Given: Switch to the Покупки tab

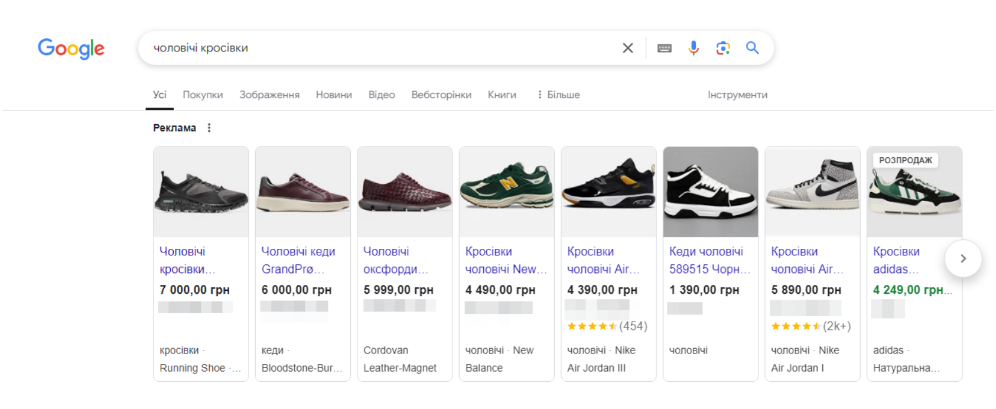Looking at the screenshot, I should point(203,95).
